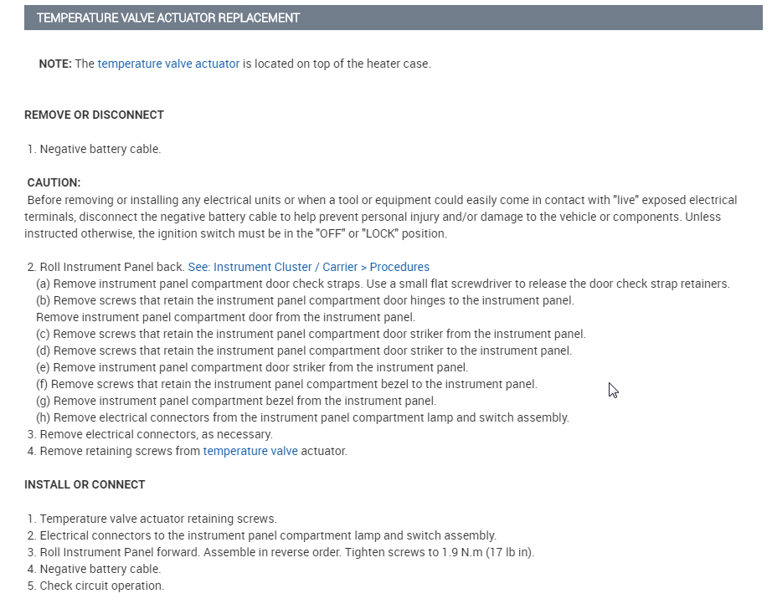
Task: Click install step 5 'Check circuit operation'
Action: pos(101,586)
